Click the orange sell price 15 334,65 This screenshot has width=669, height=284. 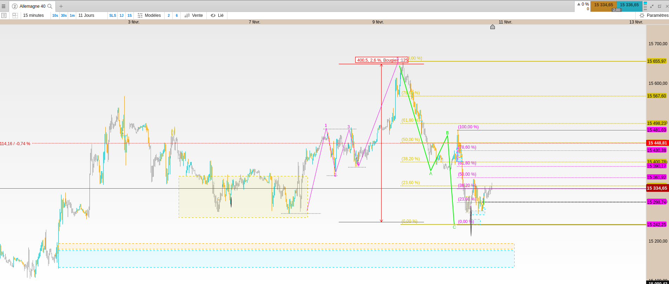click(603, 5)
